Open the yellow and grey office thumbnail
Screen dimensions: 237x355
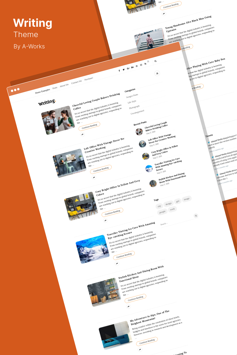pyautogui.click(x=81, y=206)
